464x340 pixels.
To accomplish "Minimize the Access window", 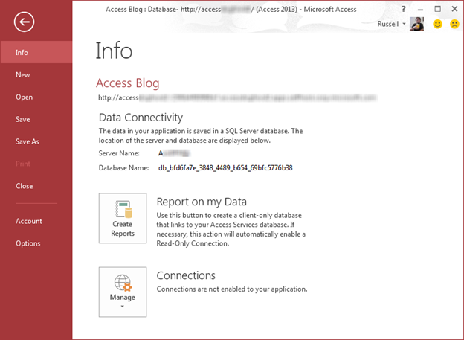I will [420, 9].
